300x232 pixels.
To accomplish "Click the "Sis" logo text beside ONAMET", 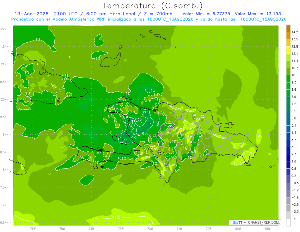I will (x=235, y=222).
